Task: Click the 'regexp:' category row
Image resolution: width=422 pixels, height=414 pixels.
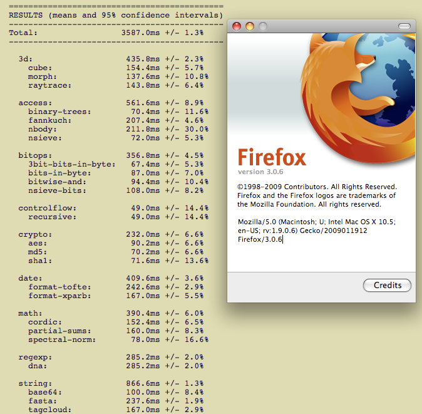Action: coord(111,357)
